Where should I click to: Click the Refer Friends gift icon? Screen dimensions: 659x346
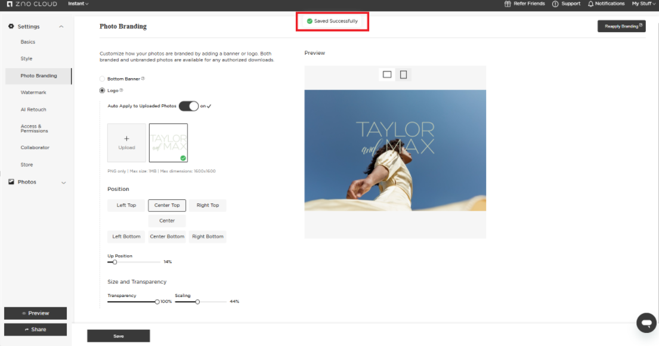click(x=508, y=4)
